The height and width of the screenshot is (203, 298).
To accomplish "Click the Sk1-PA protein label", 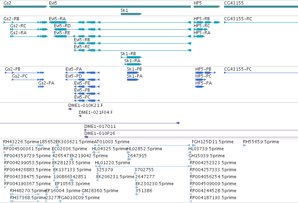I will [135, 77].
